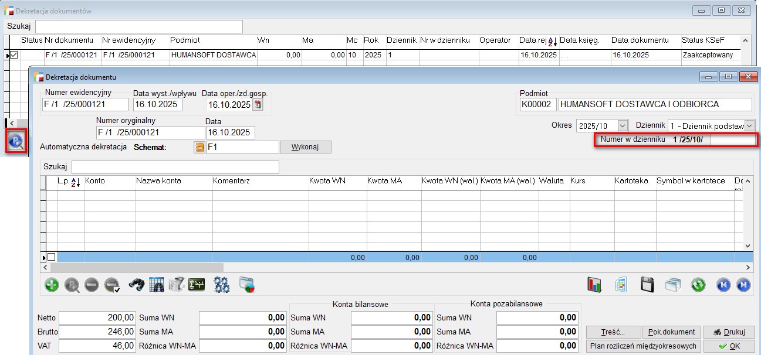Tick the checkbox in the blue totals row

pos(52,257)
